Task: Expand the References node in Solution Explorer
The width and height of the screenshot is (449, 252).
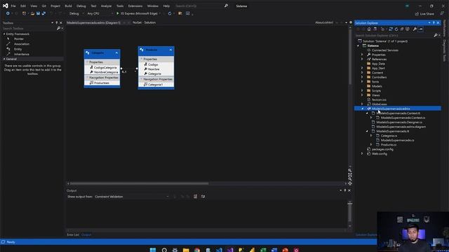Action: tap(362, 59)
